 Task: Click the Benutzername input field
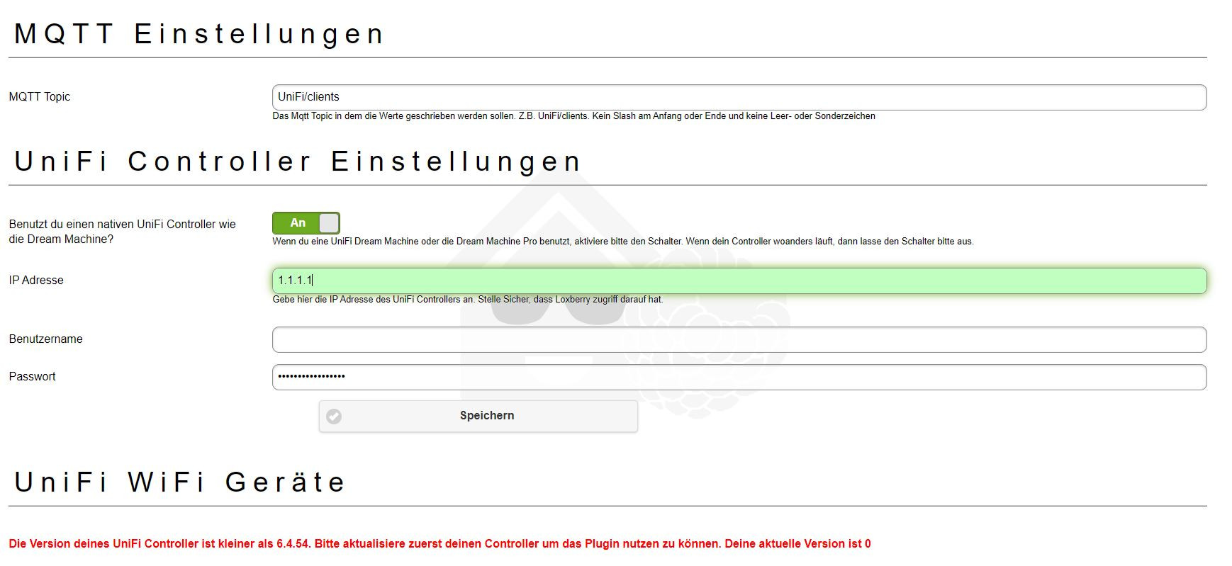739,339
